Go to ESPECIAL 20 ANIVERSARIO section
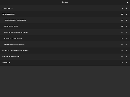This screenshot has width=130, height=97. click(65, 57)
